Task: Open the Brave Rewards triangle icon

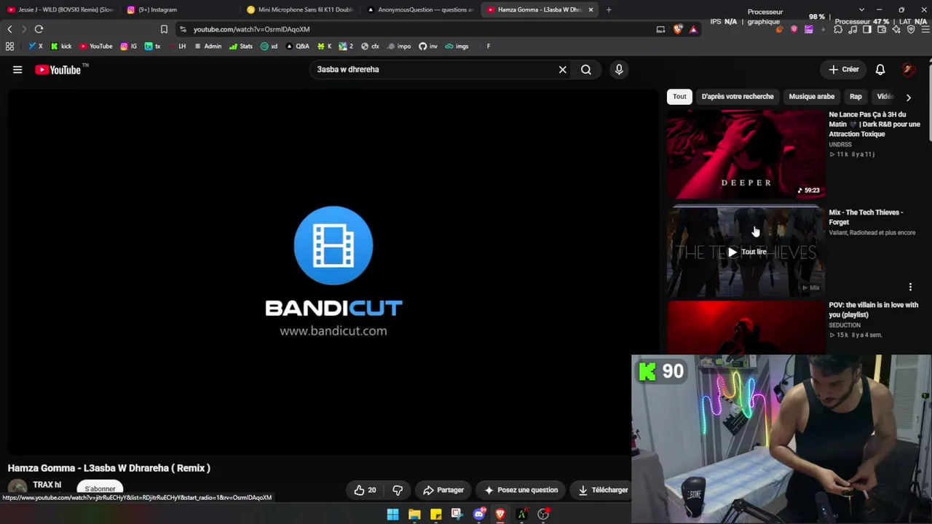Action: [693, 29]
